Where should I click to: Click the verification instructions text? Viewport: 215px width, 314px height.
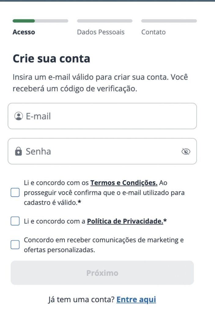tap(101, 83)
